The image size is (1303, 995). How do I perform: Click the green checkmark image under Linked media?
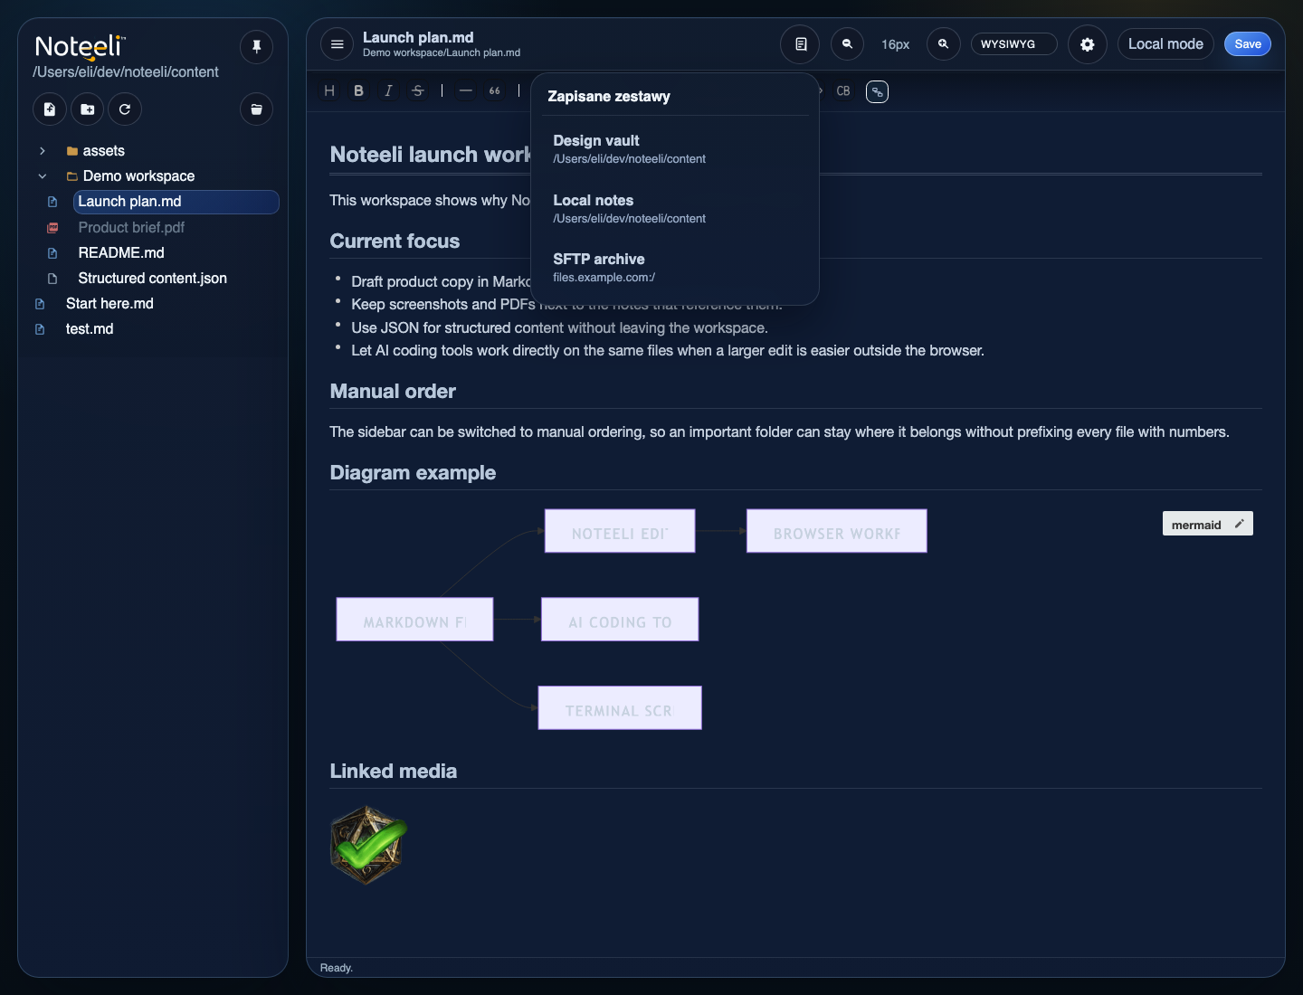[368, 845]
